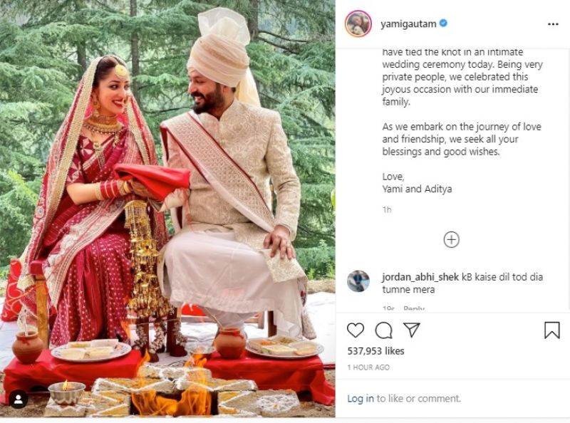The image size is (570, 423).
Task: Click the verified badge beside yamigautam
Action: click(443, 23)
